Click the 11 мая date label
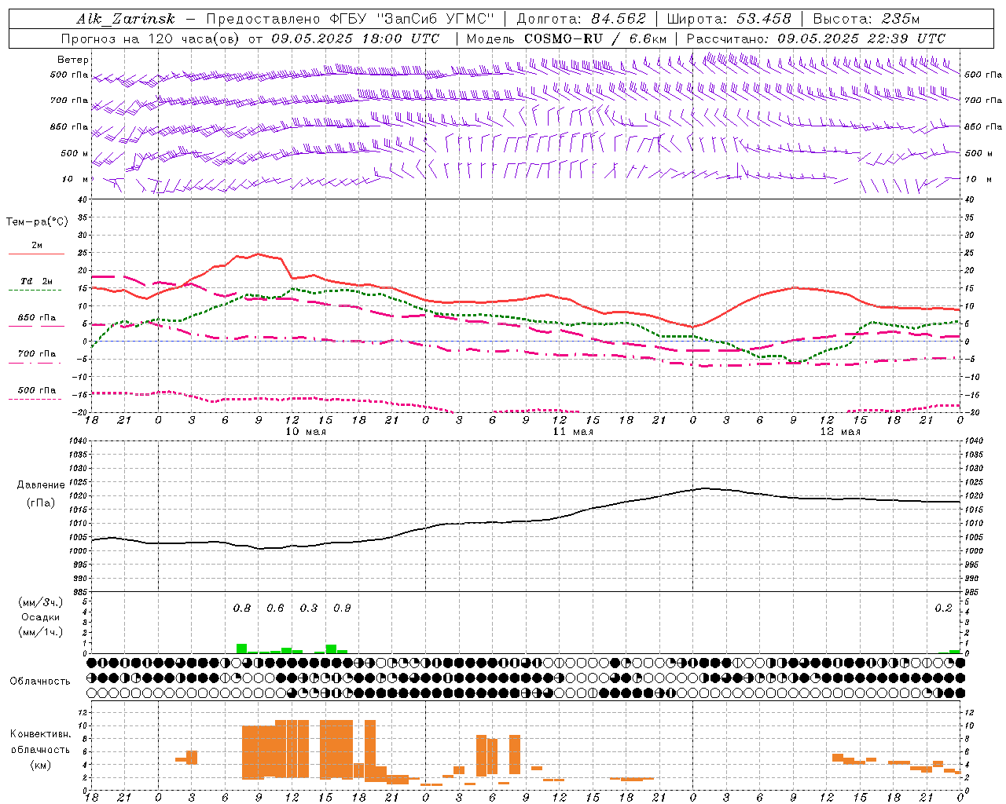The image size is (1006, 804). pyautogui.click(x=573, y=432)
